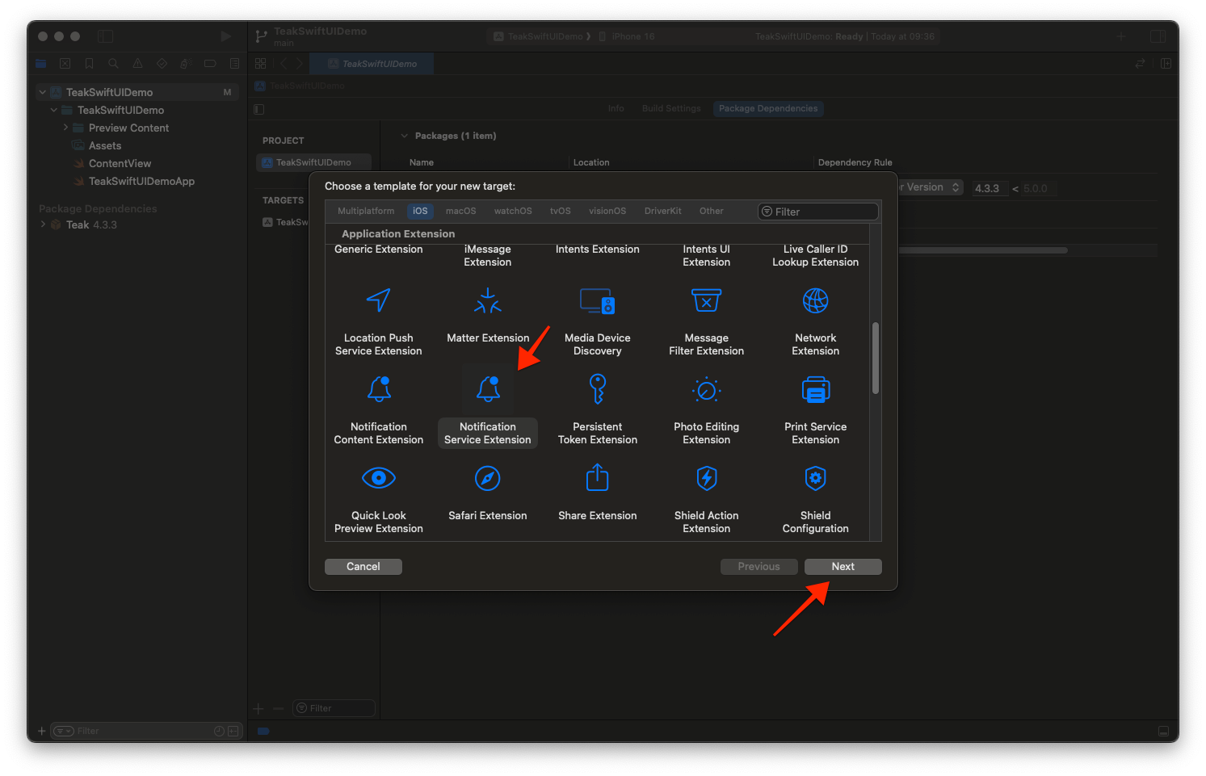Switch to the tvOS platform tab
Viewport: 1206px width, 776px height.
(x=561, y=211)
